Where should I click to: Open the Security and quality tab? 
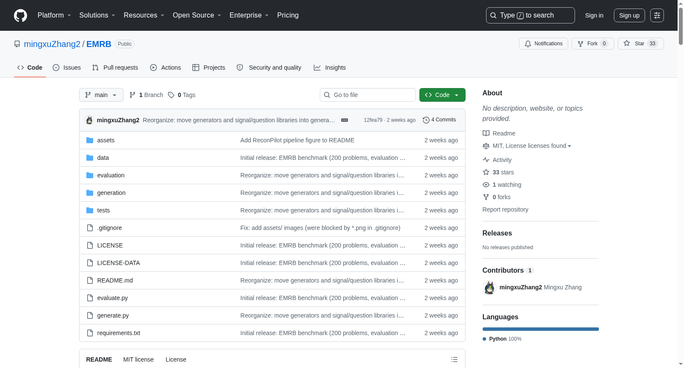tap(269, 68)
